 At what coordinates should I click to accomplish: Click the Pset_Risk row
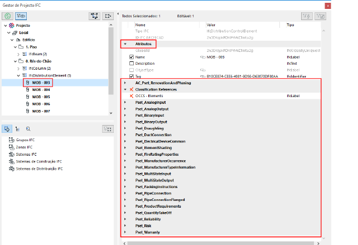click(x=221, y=226)
